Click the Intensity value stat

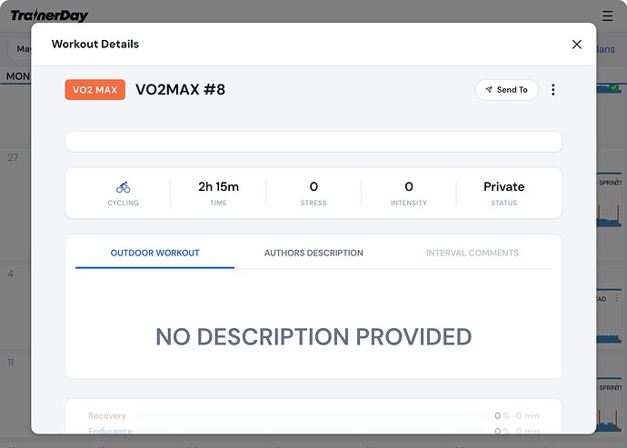[x=409, y=187]
